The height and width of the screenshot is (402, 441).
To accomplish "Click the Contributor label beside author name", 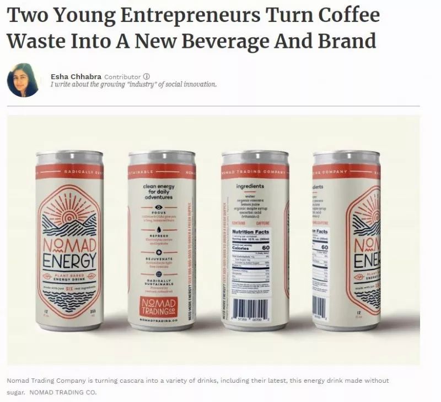I will [122, 76].
